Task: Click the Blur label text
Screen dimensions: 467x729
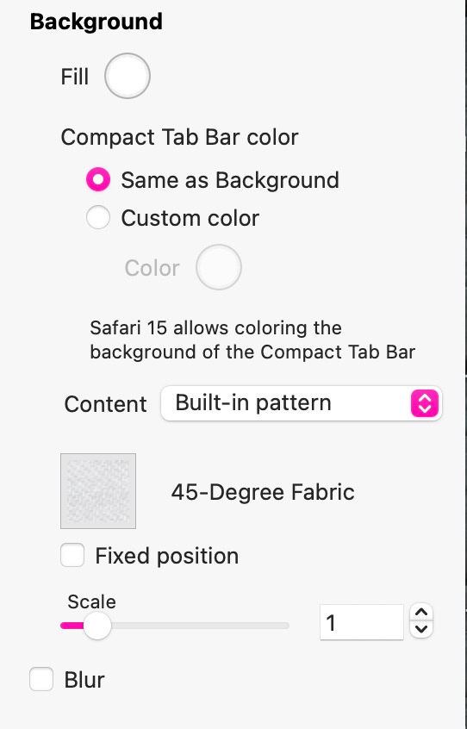Action: coord(84,680)
